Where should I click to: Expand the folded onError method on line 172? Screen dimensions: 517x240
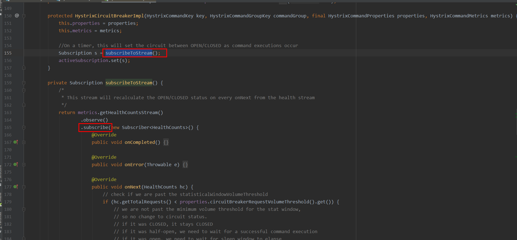24,165
